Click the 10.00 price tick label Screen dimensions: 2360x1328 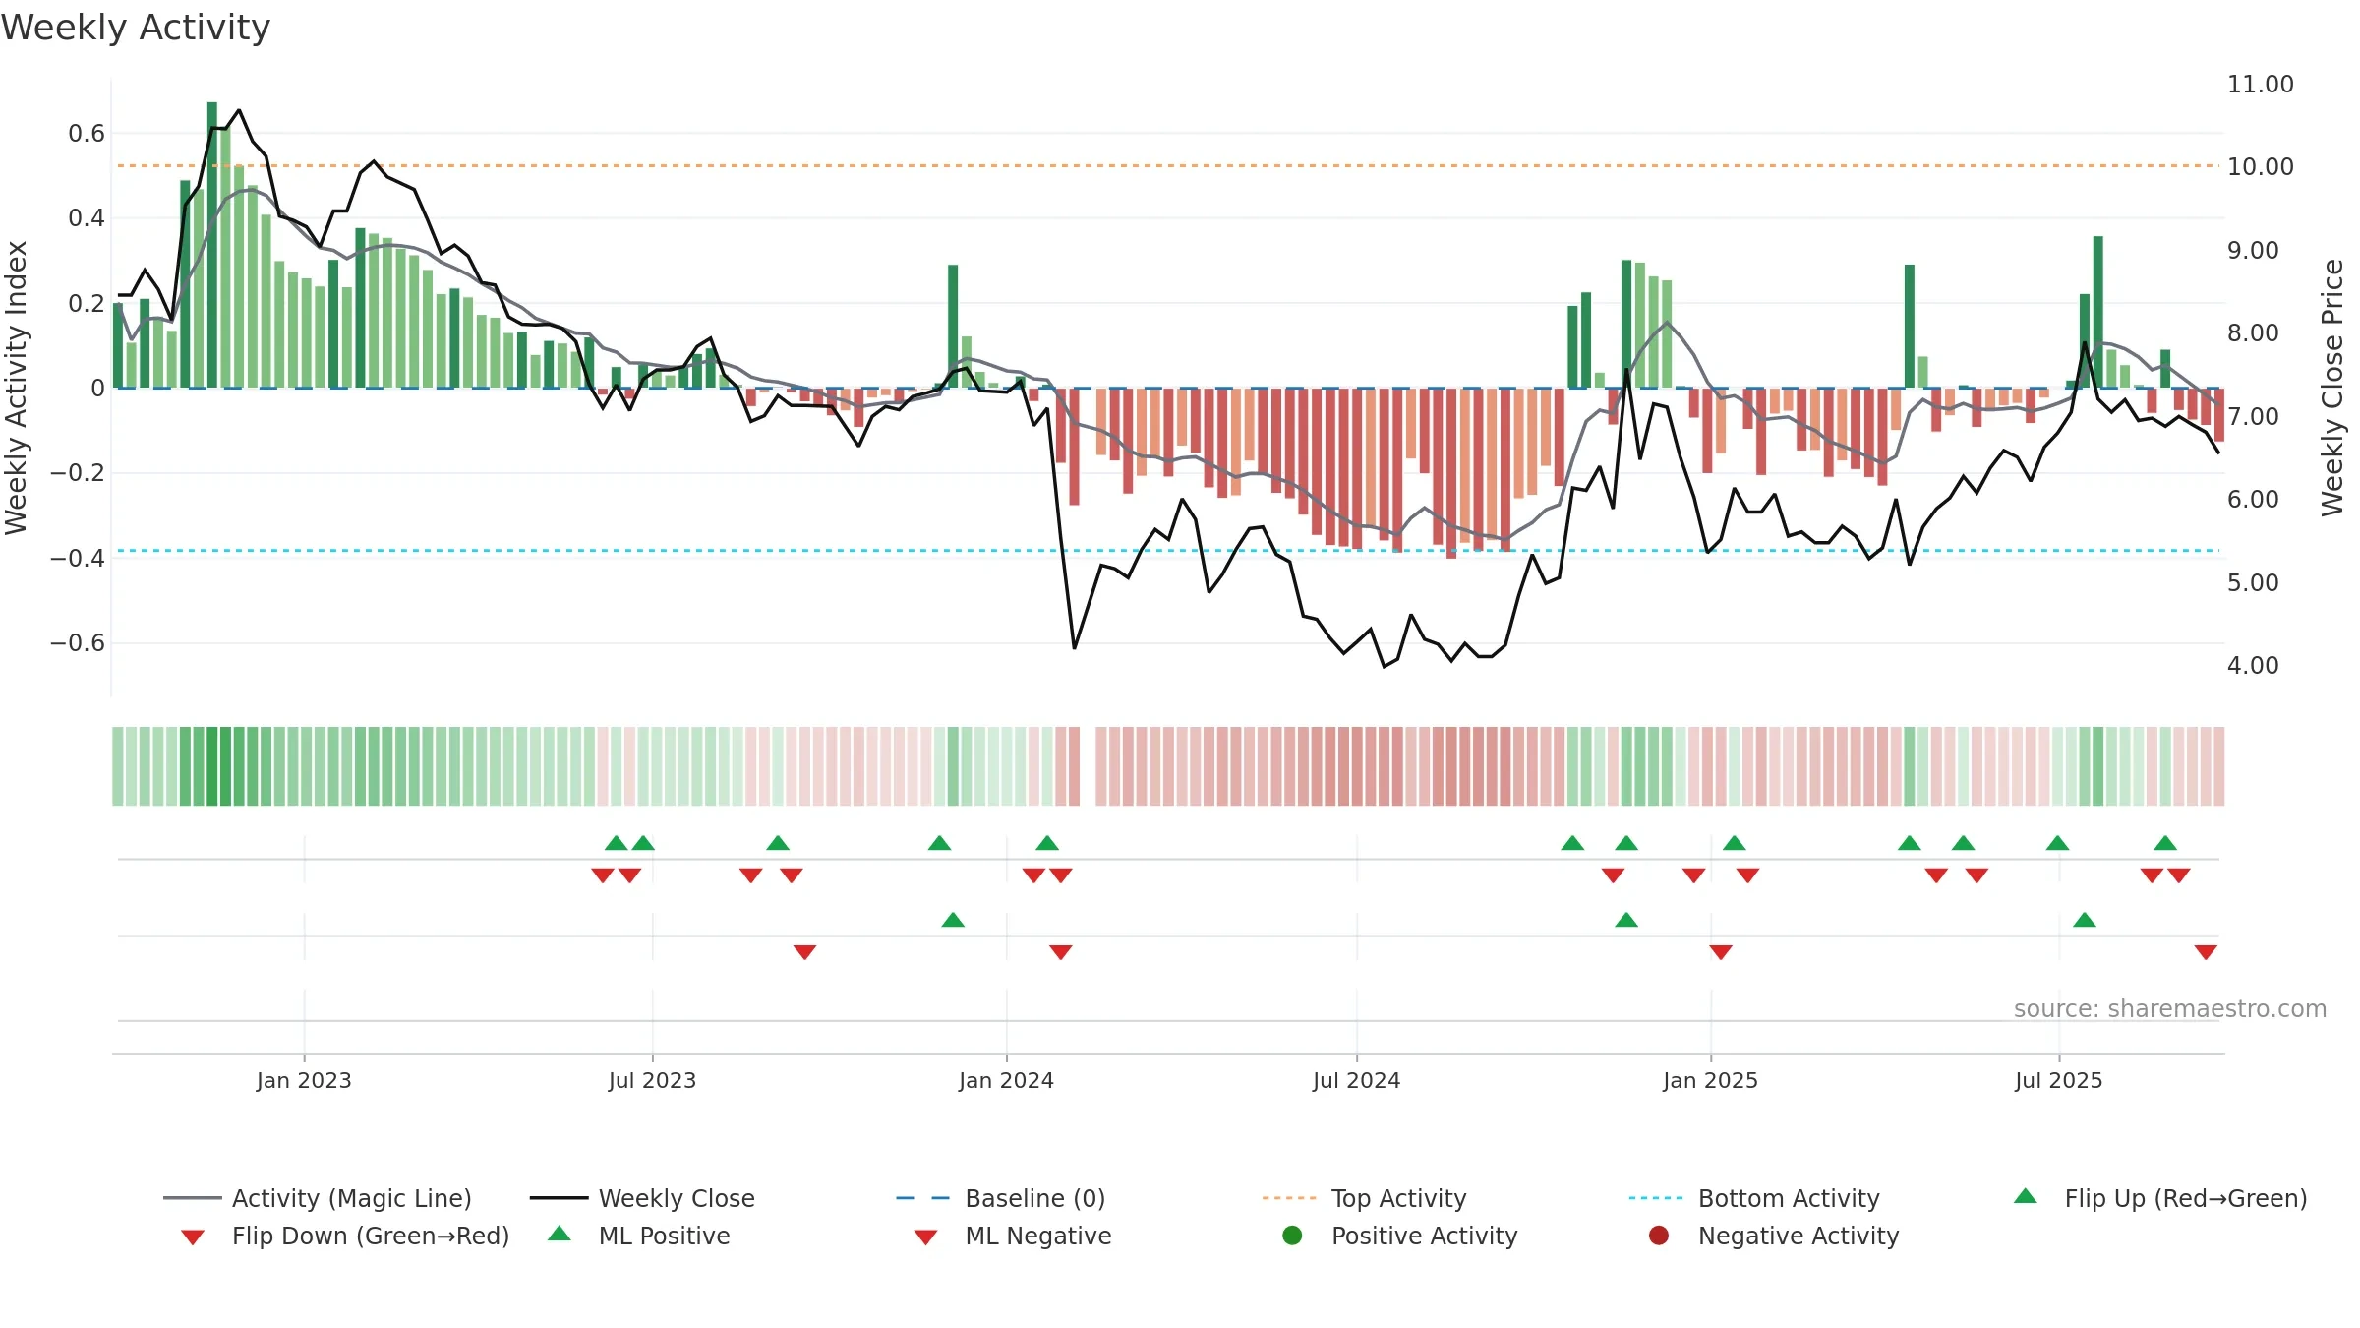(x=2260, y=166)
